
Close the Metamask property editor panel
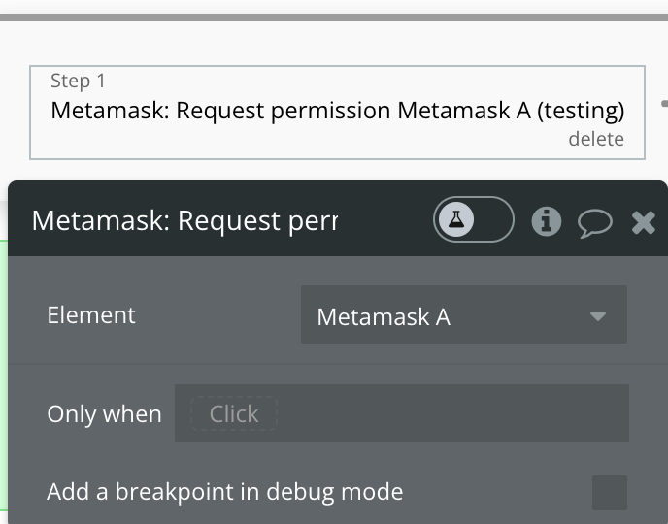(644, 222)
